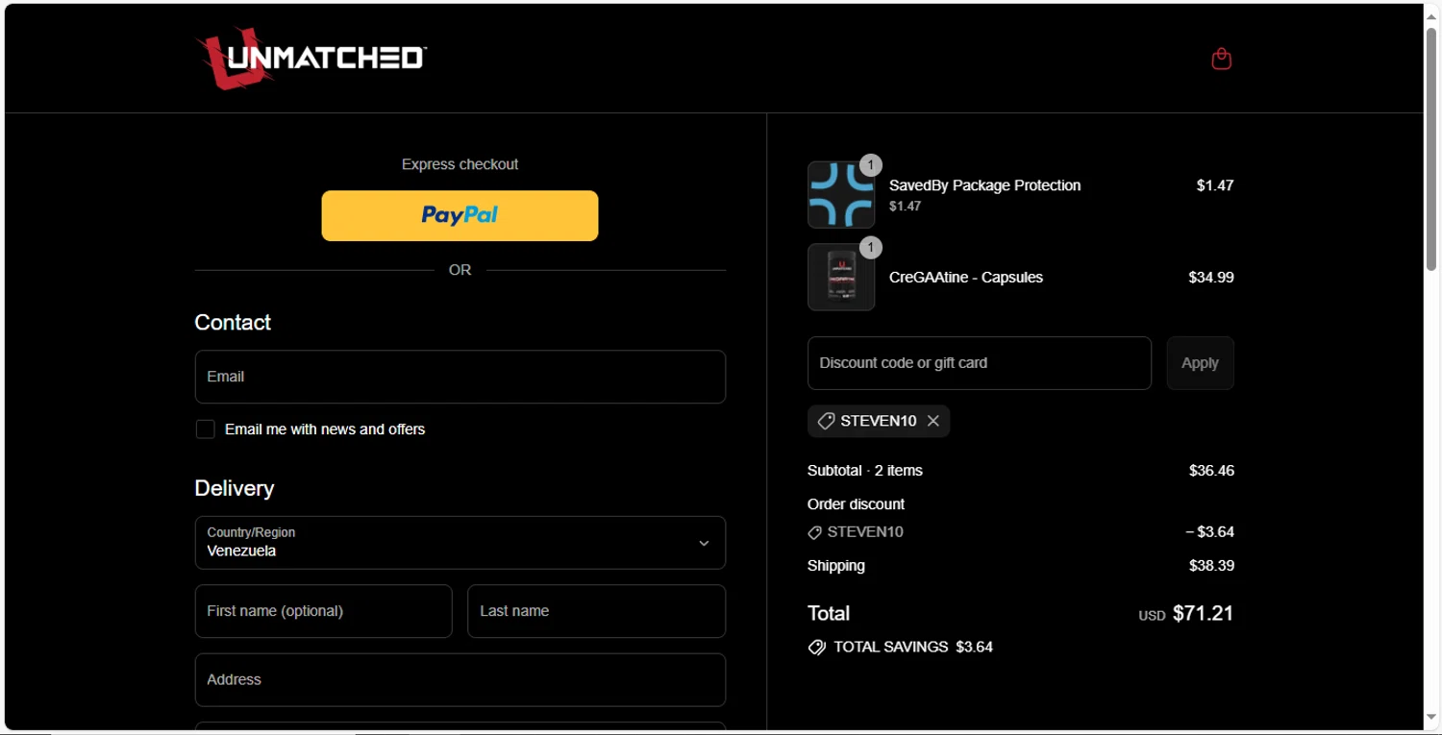Click the SavedBy Package Protection product name

[x=984, y=185]
